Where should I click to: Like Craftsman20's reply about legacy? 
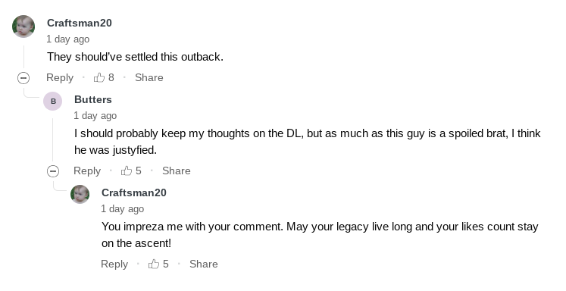[x=154, y=264]
